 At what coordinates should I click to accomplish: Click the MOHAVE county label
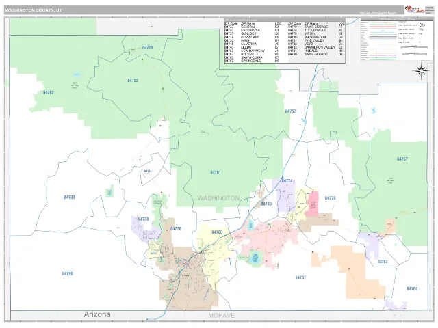tap(222, 316)
